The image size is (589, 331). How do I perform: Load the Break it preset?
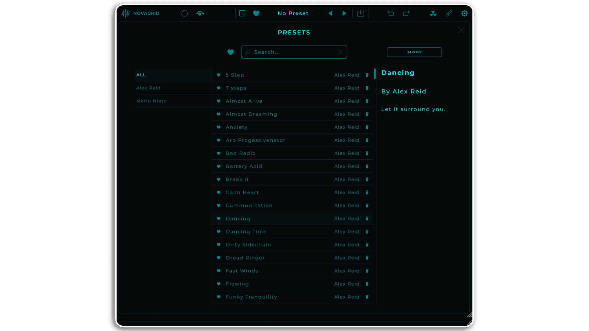[293, 179]
